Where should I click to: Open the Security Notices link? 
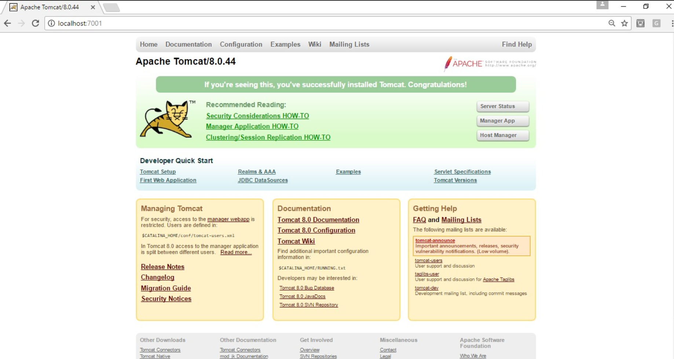[x=166, y=299]
